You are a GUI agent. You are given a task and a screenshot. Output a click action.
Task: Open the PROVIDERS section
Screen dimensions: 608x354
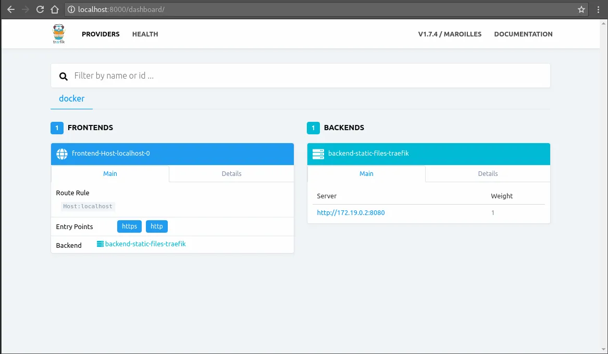point(101,34)
